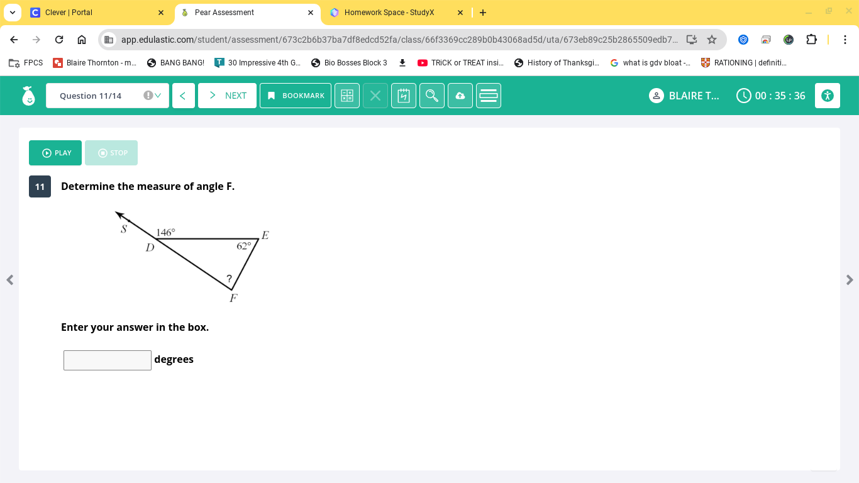
Task: Click the install app icon in address bar
Action: (x=692, y=40)
